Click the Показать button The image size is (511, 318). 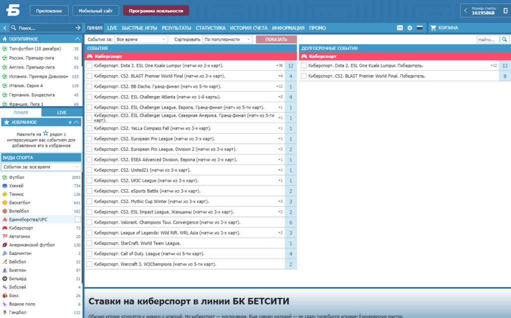click(276, 39)
